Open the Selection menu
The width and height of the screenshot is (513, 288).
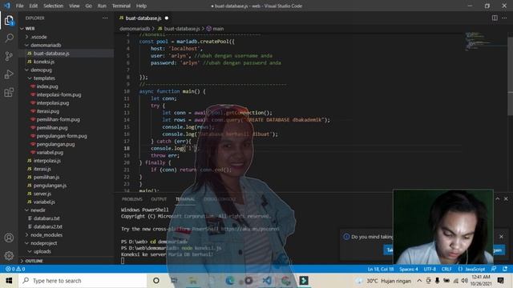pyautogui.click(x=54, y=6)
